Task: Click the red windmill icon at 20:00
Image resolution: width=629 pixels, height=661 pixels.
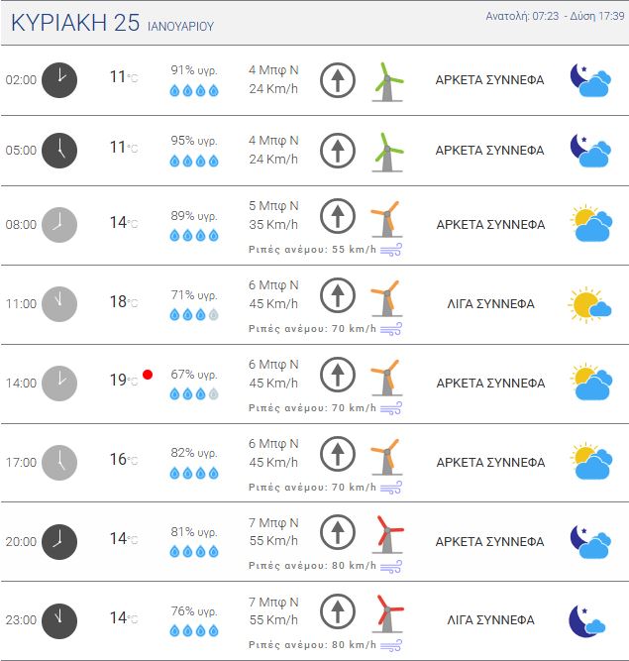Action: point(387,533)
